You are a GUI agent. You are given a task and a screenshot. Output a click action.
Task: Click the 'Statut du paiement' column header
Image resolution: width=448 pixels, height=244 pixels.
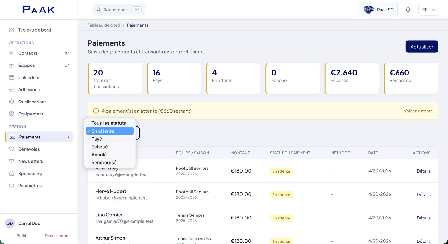pos(290,153)
